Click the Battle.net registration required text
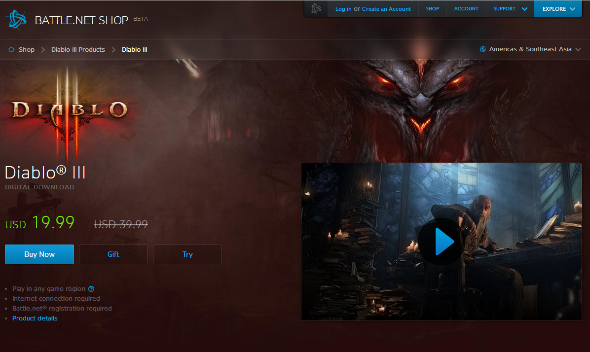This screenshot has width=590, height=352. (x=62, y=309)
